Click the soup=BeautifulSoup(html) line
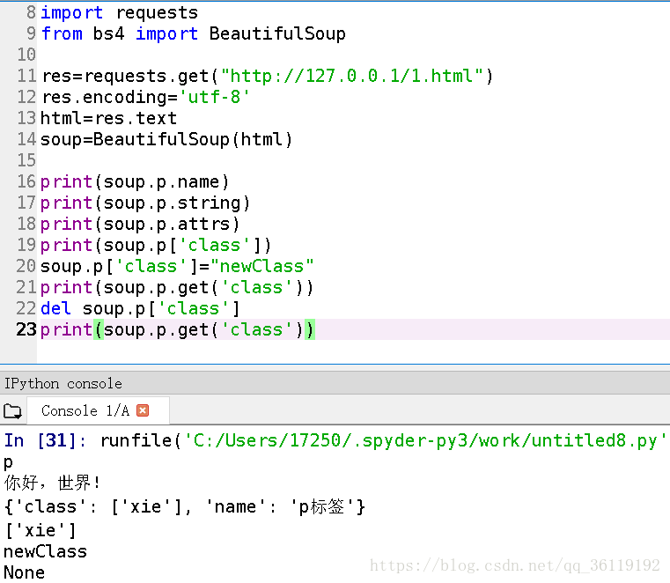The image size is (670, 583). 166,139
